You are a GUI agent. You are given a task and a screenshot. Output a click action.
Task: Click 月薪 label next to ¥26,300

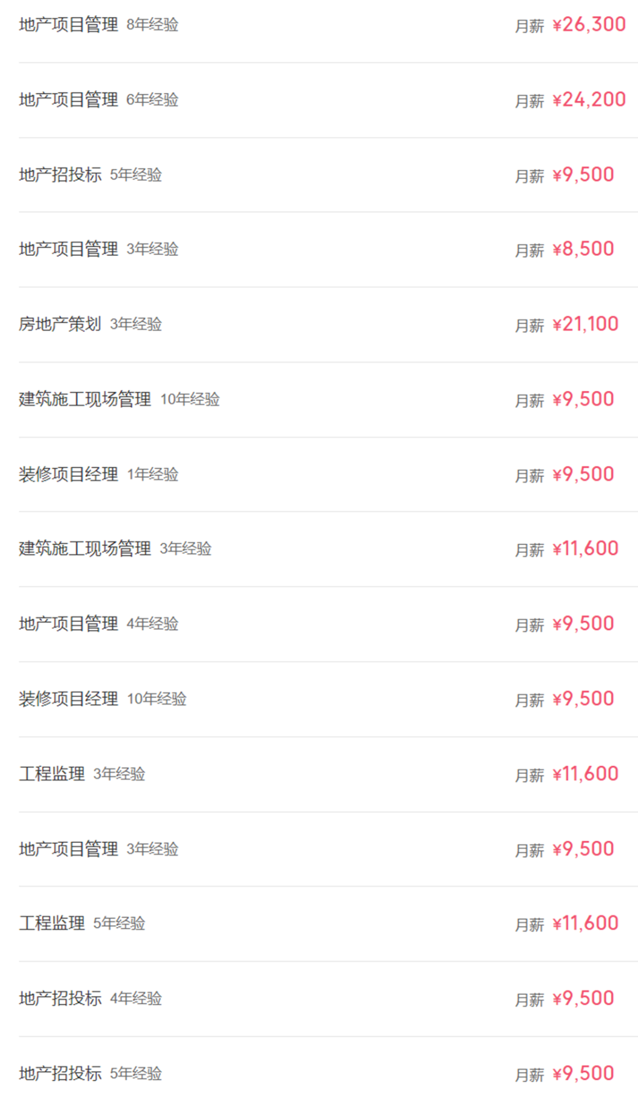529,26
